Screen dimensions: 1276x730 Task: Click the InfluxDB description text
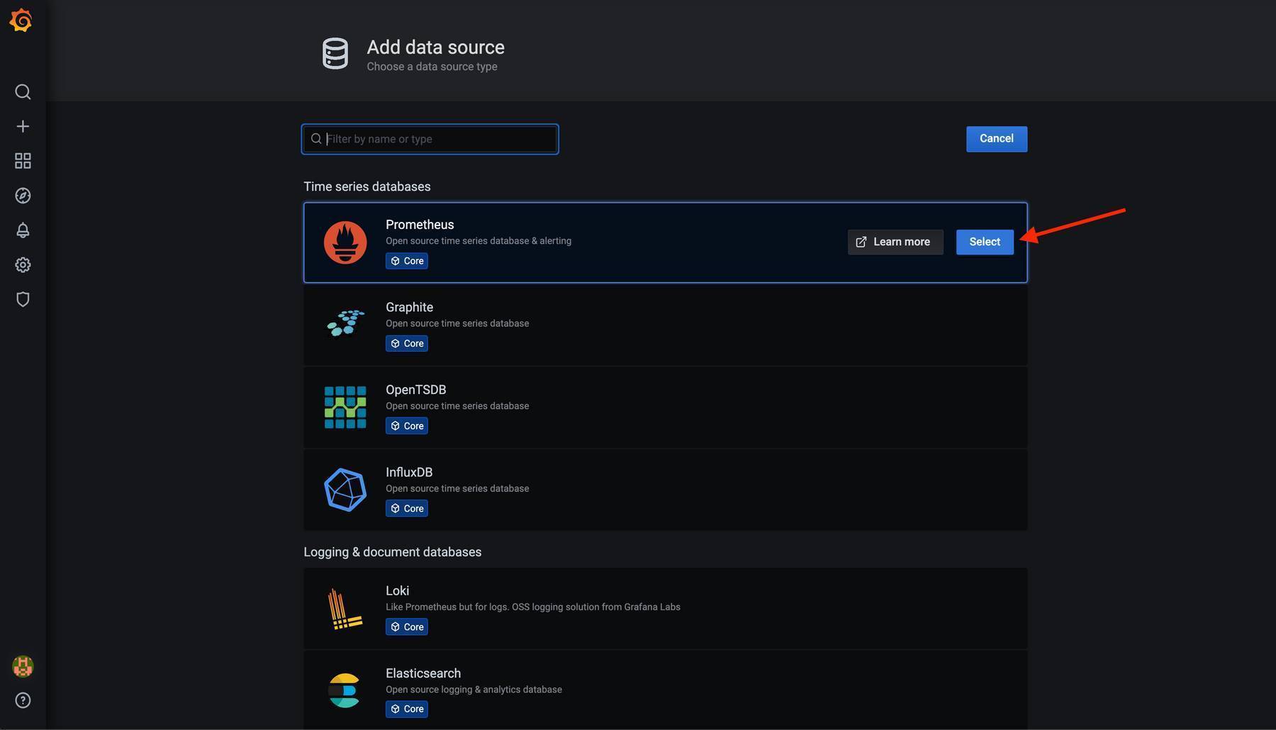click(x=457, y=489)
